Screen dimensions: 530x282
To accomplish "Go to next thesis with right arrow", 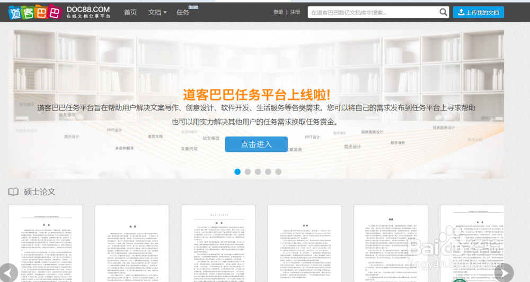I will click(x=505, y=272).
